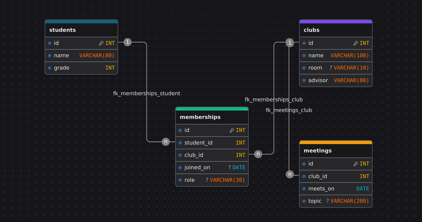
Task: Click the VARCHAR(100) type of clubs name
Action: [x=350, y=56]
